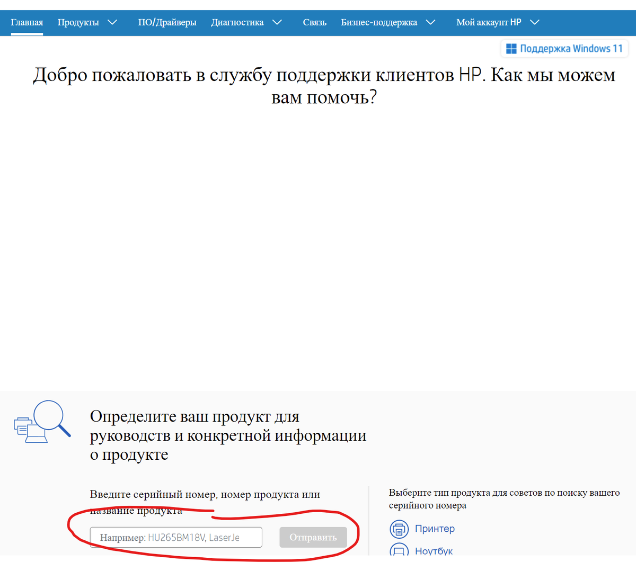Viewport: 636px width, 562px height.
Task: Click the Отправить button
Action: pyautogui.click(x=313, y=537)
